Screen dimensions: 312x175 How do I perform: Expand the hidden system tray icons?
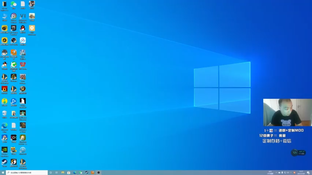tap(276, 173)
